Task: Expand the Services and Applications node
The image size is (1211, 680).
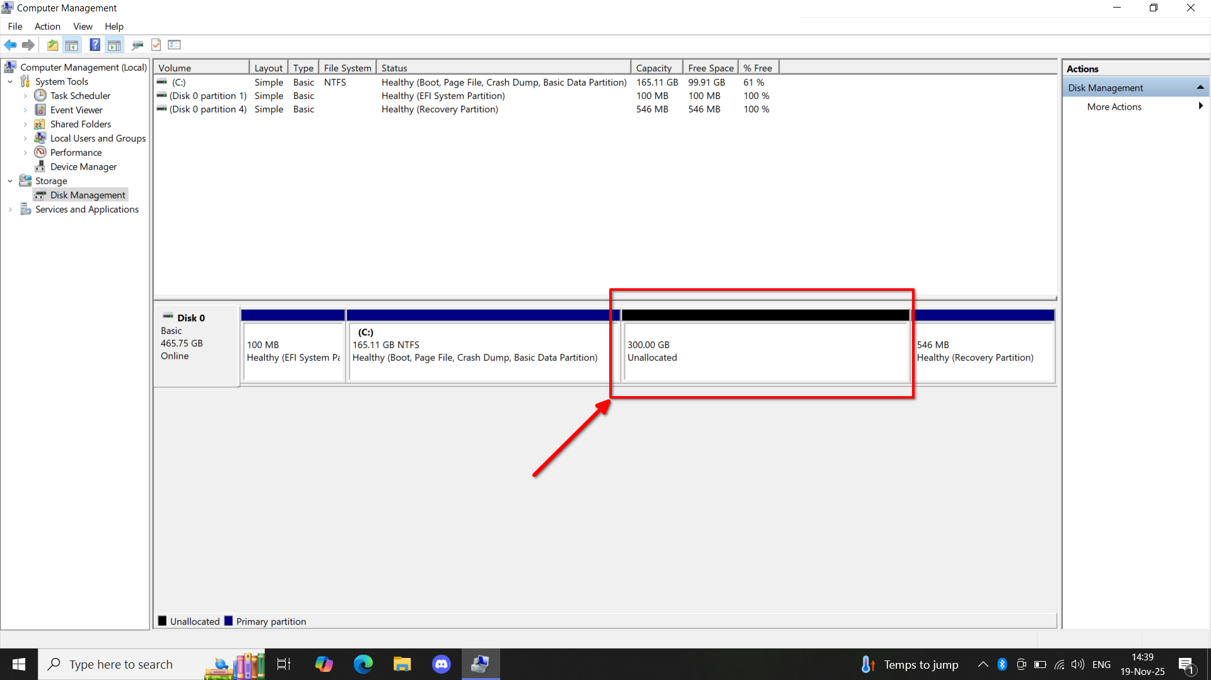Action: 10,209
